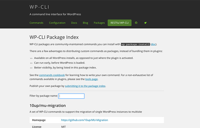This screenshot has height=128, width=200.
Task: Follow the commands cookbook link
Action: tap(52, 75)
